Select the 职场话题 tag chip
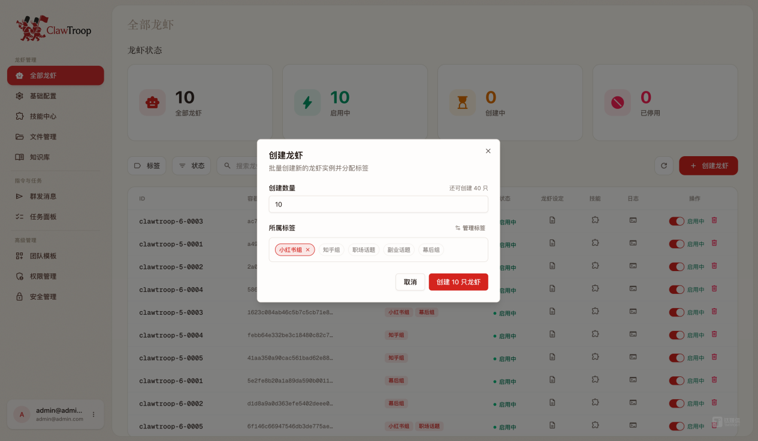This screenshot has height=441, width=758. point(364,250)
